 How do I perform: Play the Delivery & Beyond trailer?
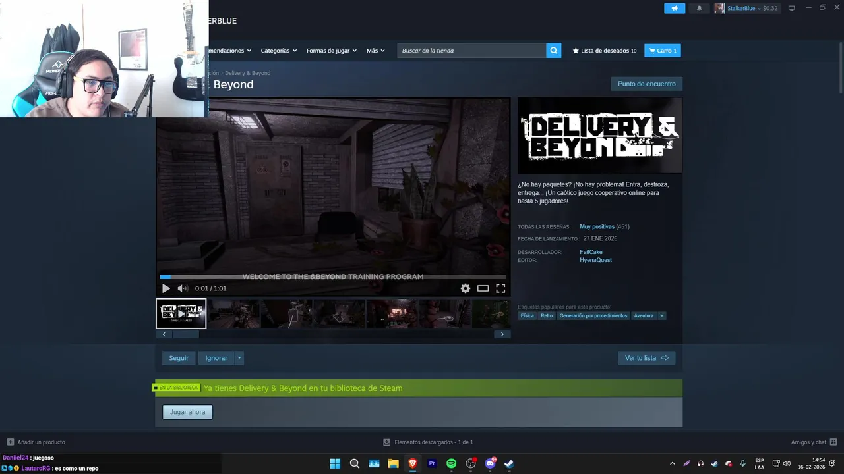(x=166, y=288)
